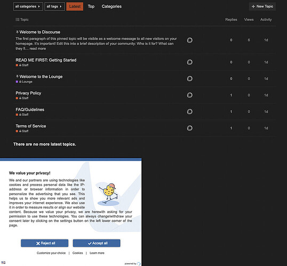Select the poster avatar for Privacy Policy

[x=189, y=95]
